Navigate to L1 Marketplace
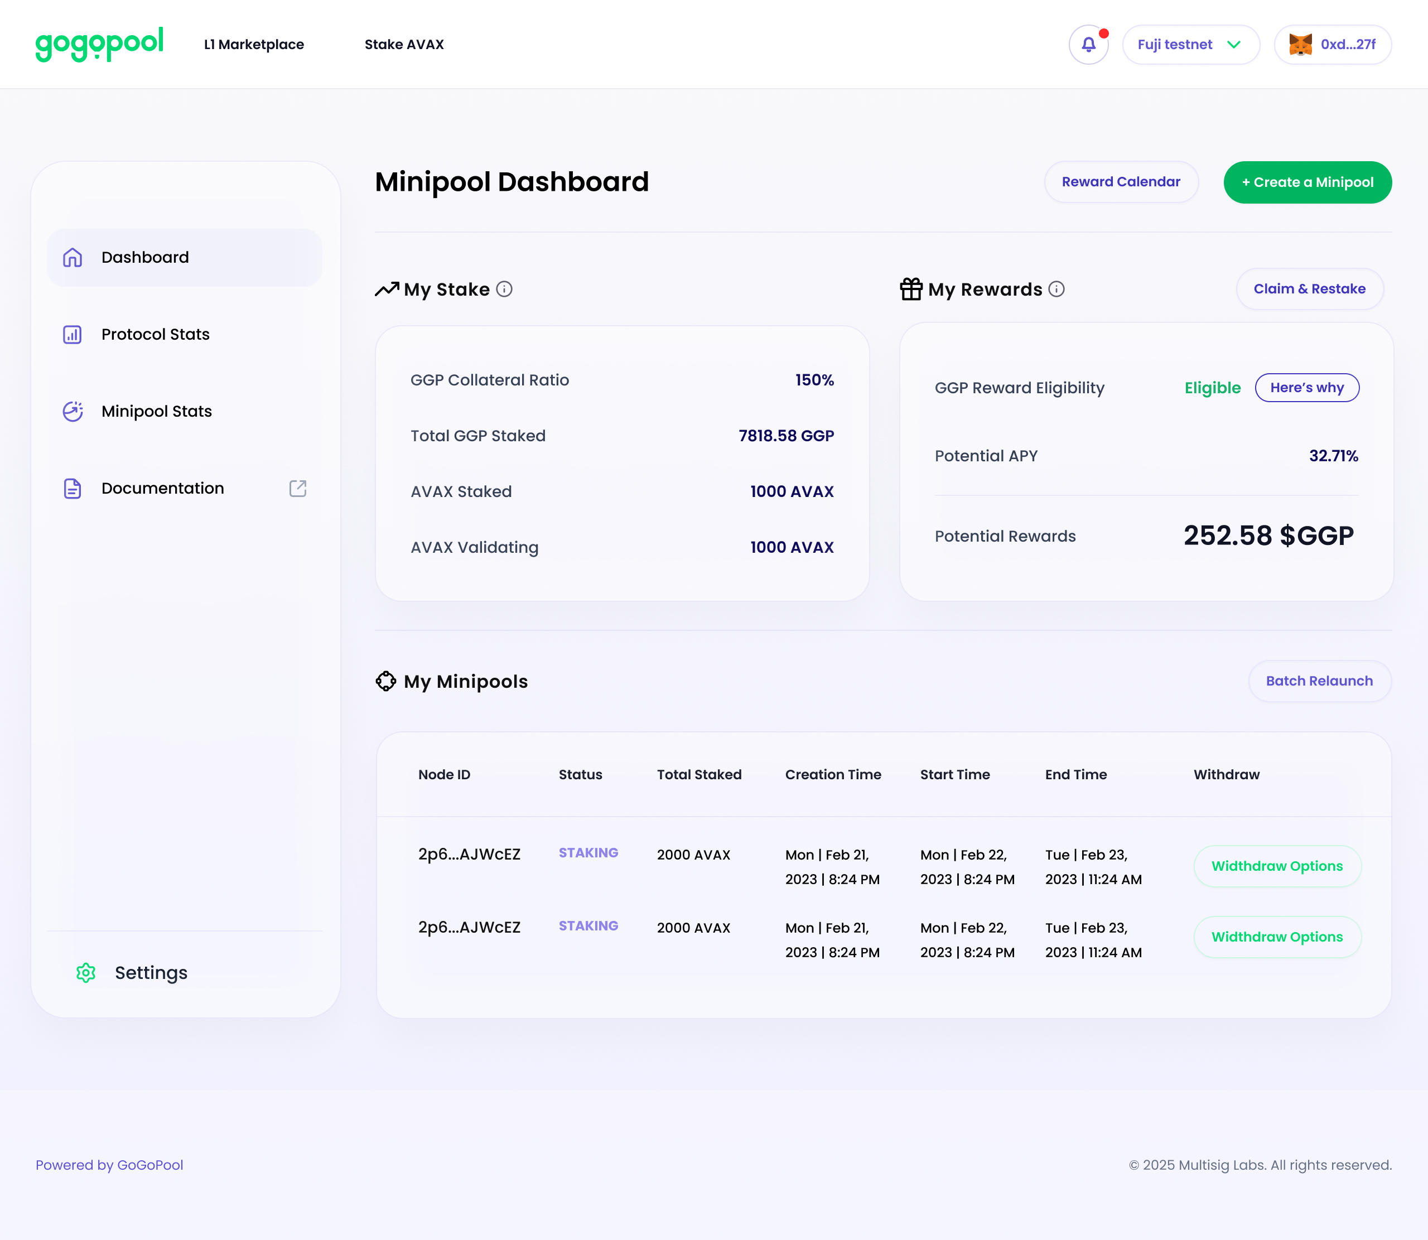This screenshot has height=1240, width=1428. pos(254,44)
